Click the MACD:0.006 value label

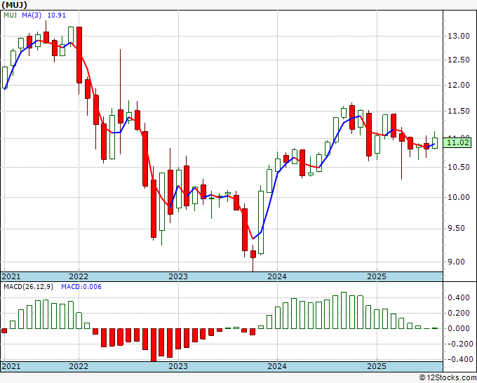(81, 287)
